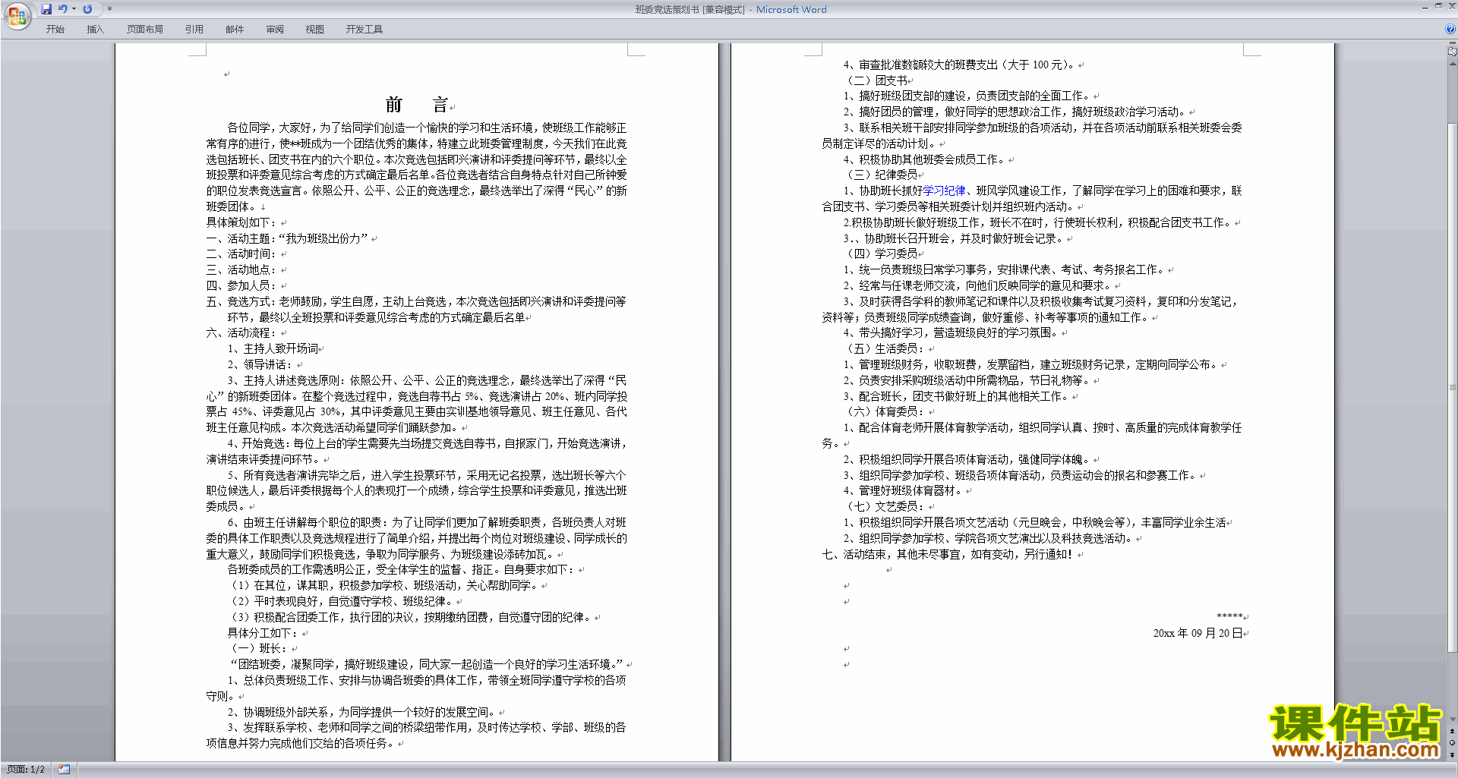The width and height of the screenshot is (1458, 778).
Task: Click the line 二、活动时间:
Action: (x=241, y=254)
